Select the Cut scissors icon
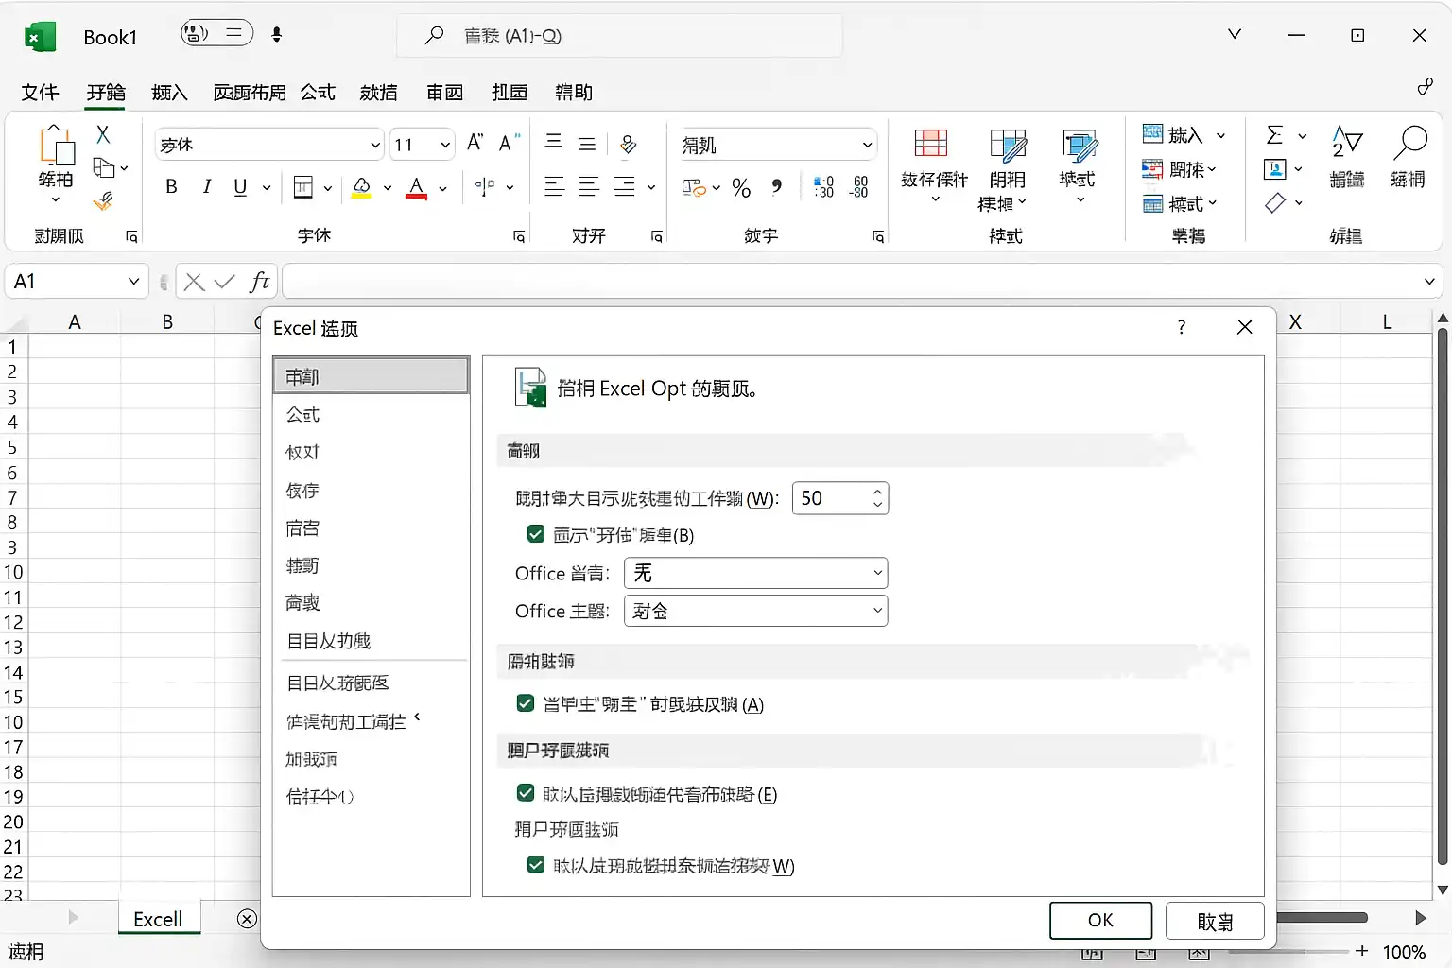Screen dimensions: 1452x968 pos(103,134)
